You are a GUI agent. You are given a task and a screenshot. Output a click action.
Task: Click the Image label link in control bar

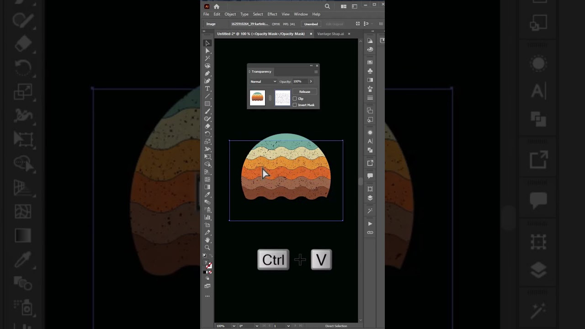211,24
